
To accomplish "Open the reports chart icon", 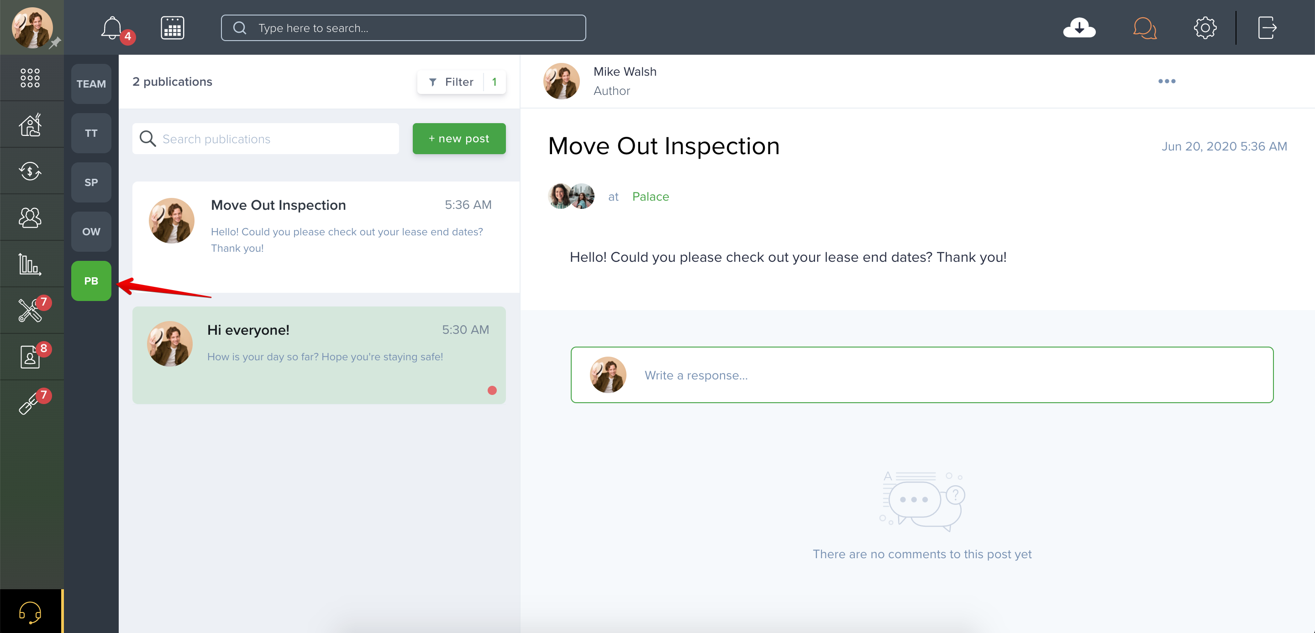I will 30,264.
